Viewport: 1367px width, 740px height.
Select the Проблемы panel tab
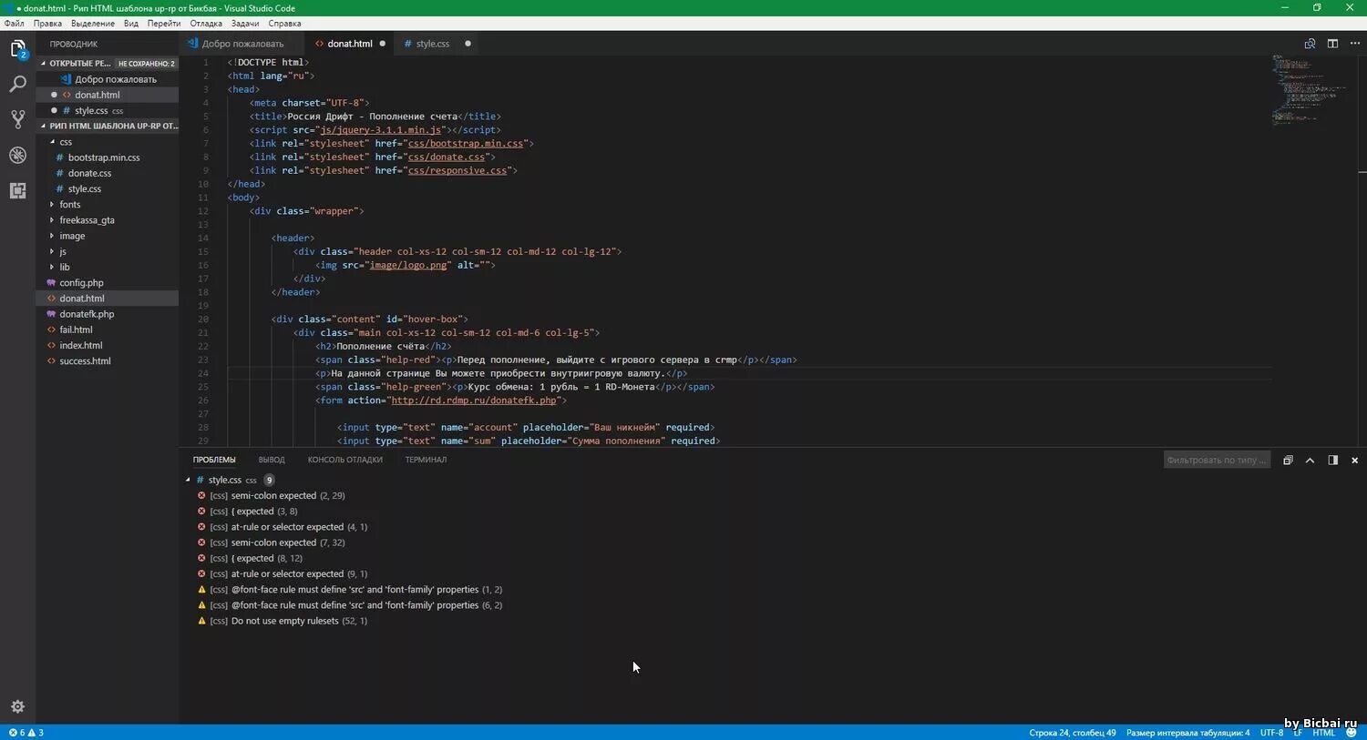pos(214,461)
